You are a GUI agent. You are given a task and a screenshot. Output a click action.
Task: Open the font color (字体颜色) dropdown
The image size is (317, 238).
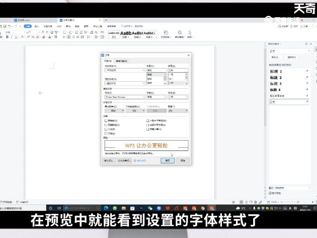pyautogui.click(x=115, y=111)
